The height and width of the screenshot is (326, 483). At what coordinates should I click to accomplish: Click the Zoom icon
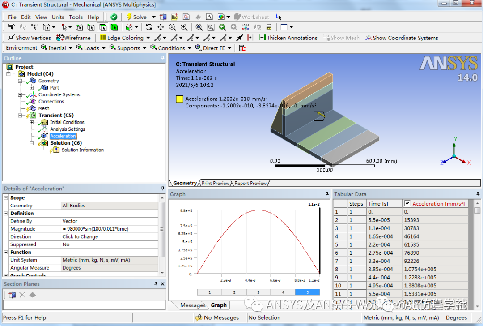pos(173,27)
